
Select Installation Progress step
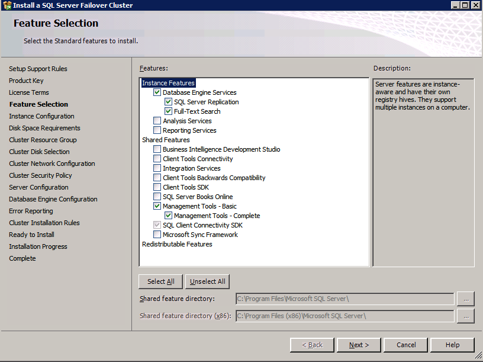(x=38, y=246)
